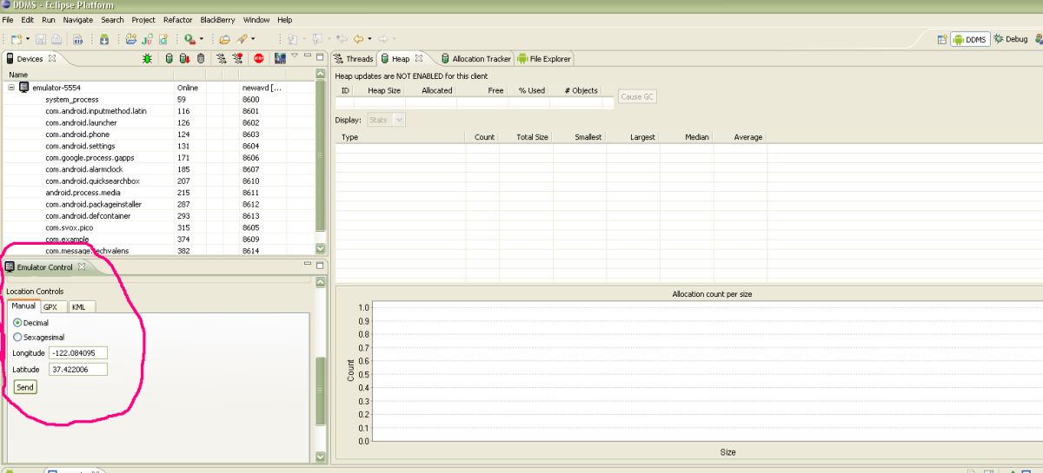Switch to the File Explorer tab
The height and width of the screenshot is (473, 1043).
[x=544, y=59]
